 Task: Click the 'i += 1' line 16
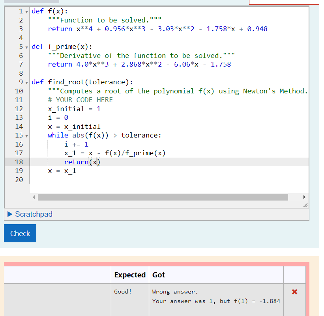76,144
